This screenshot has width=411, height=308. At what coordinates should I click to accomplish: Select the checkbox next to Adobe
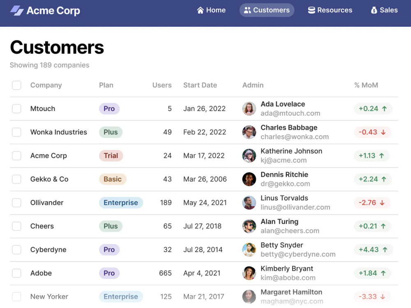click(16, 273)
